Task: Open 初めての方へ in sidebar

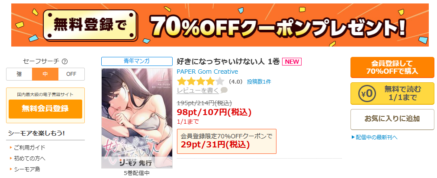Action: click(x=30, y=159)
